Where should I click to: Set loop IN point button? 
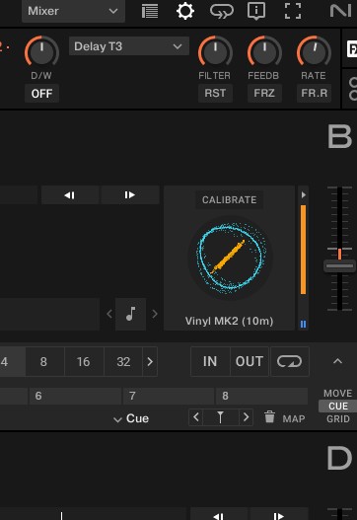pyautogui.click(x=210, y=361)
